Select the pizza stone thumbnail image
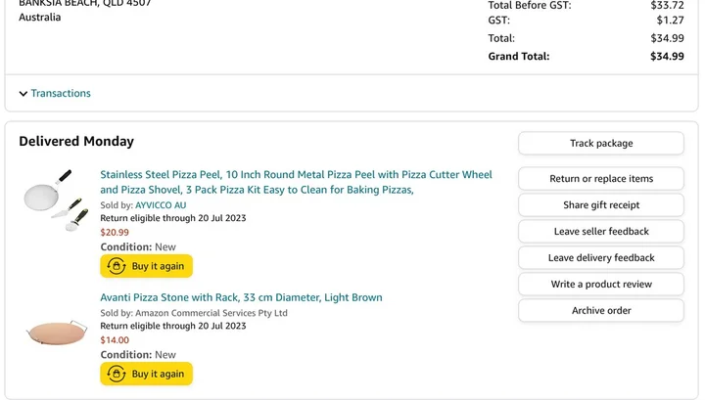705x400 pixels. click(x=55, y=333)
